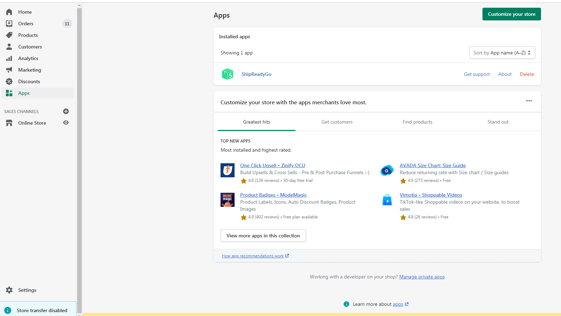Open Products from the sidebar

[x=9, y=35]
